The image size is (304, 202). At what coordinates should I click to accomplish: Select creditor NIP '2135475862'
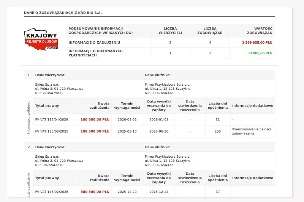pos(53,93)
